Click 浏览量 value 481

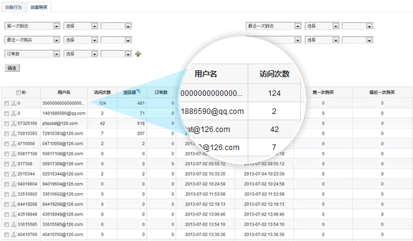pos(141,103)
